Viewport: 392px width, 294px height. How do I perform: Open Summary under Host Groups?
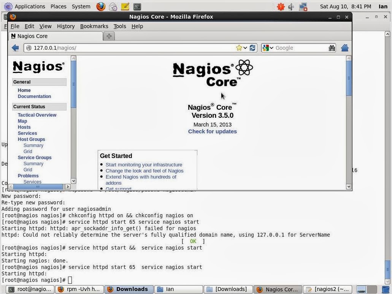[x=33, y=145]
